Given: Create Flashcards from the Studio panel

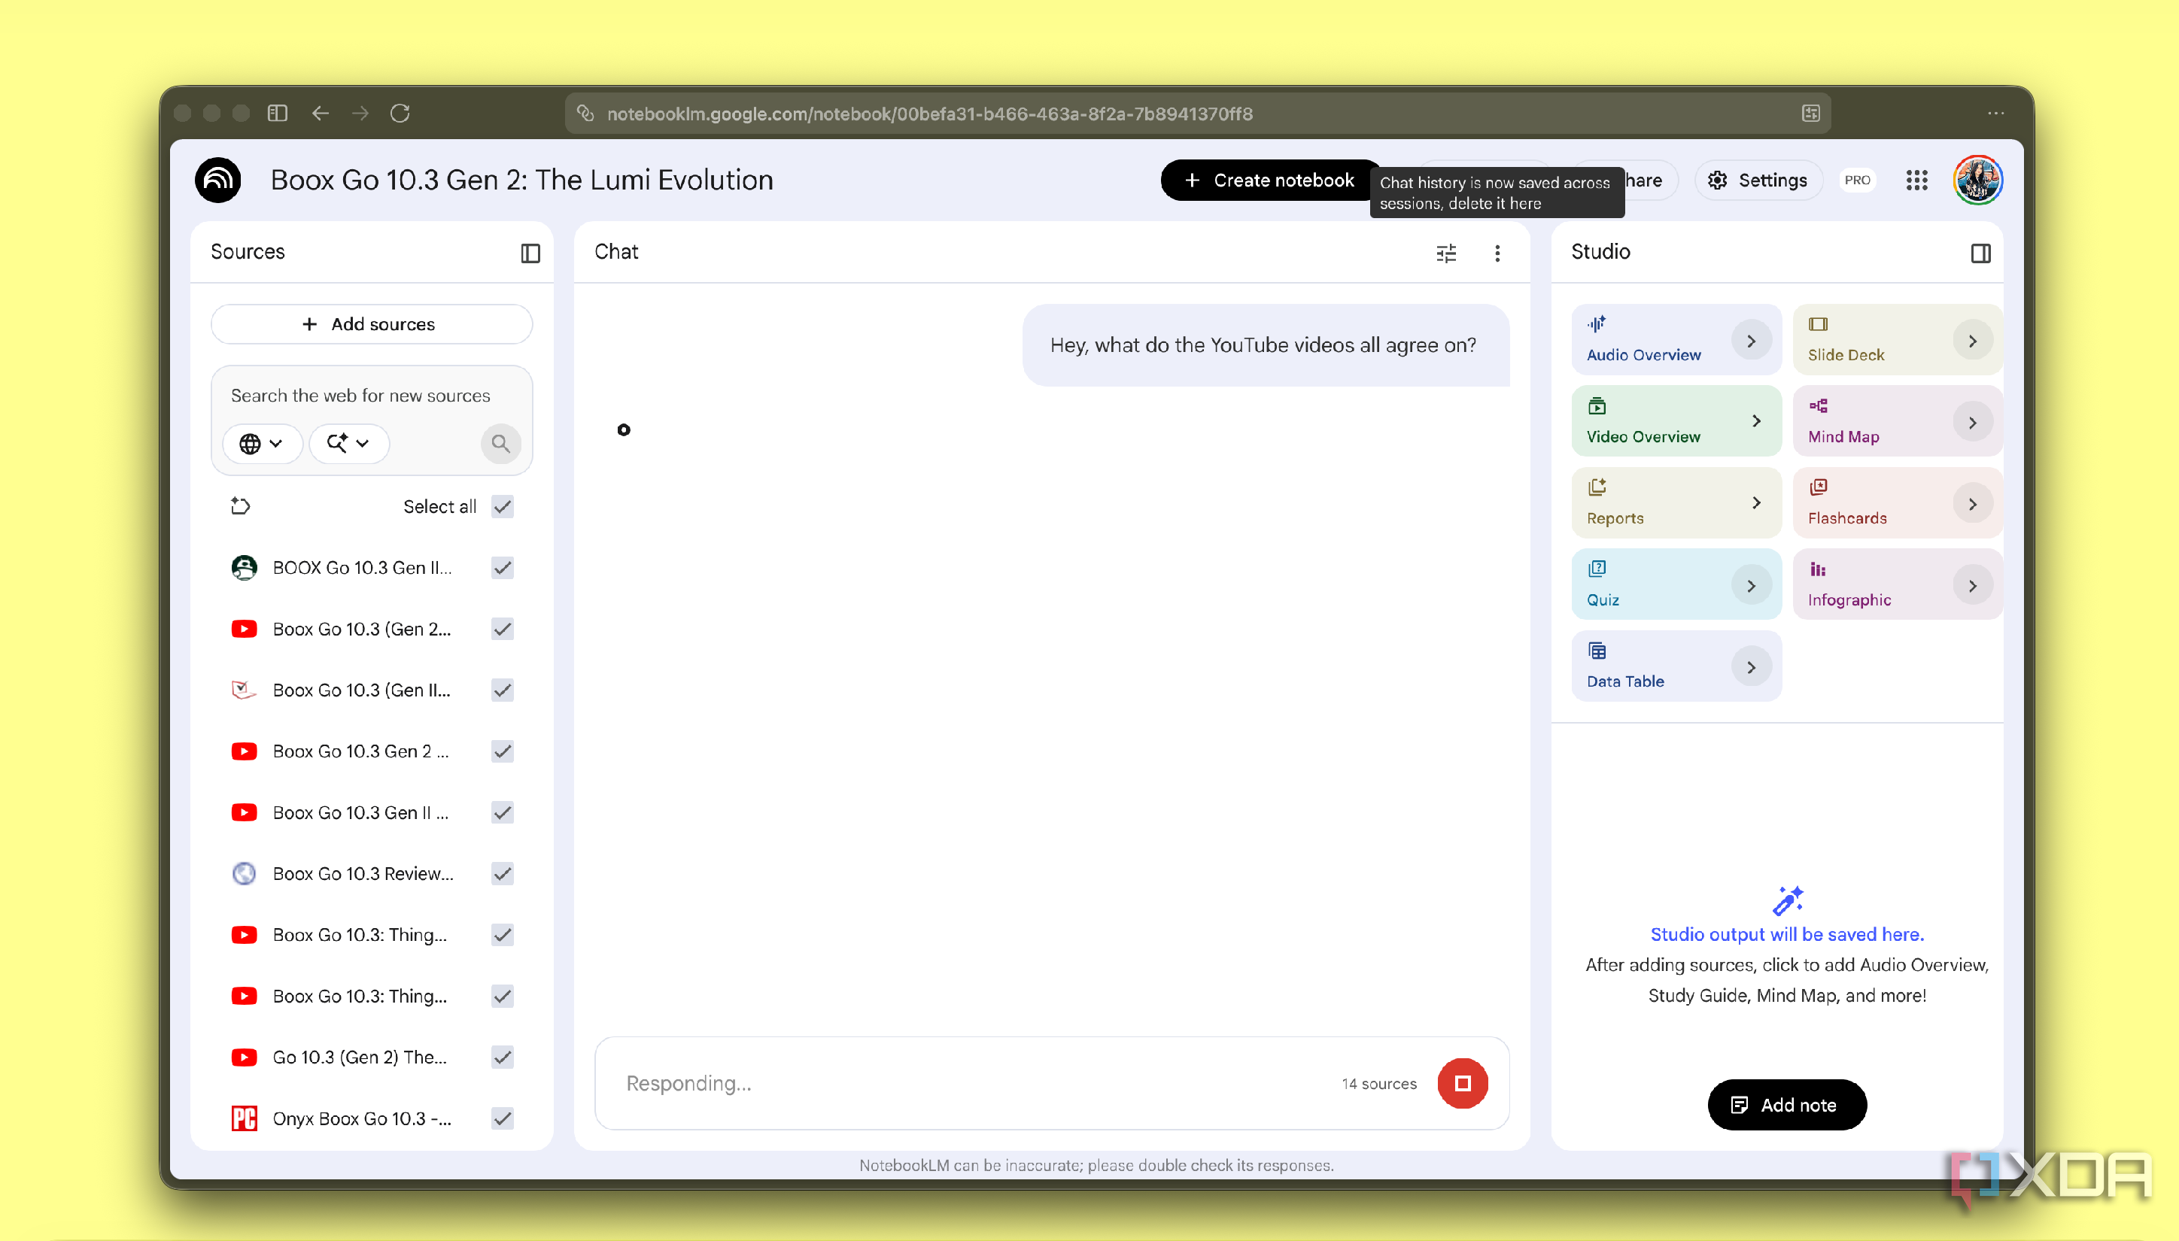Looking at the screenshot, I should coord(1898,503).
